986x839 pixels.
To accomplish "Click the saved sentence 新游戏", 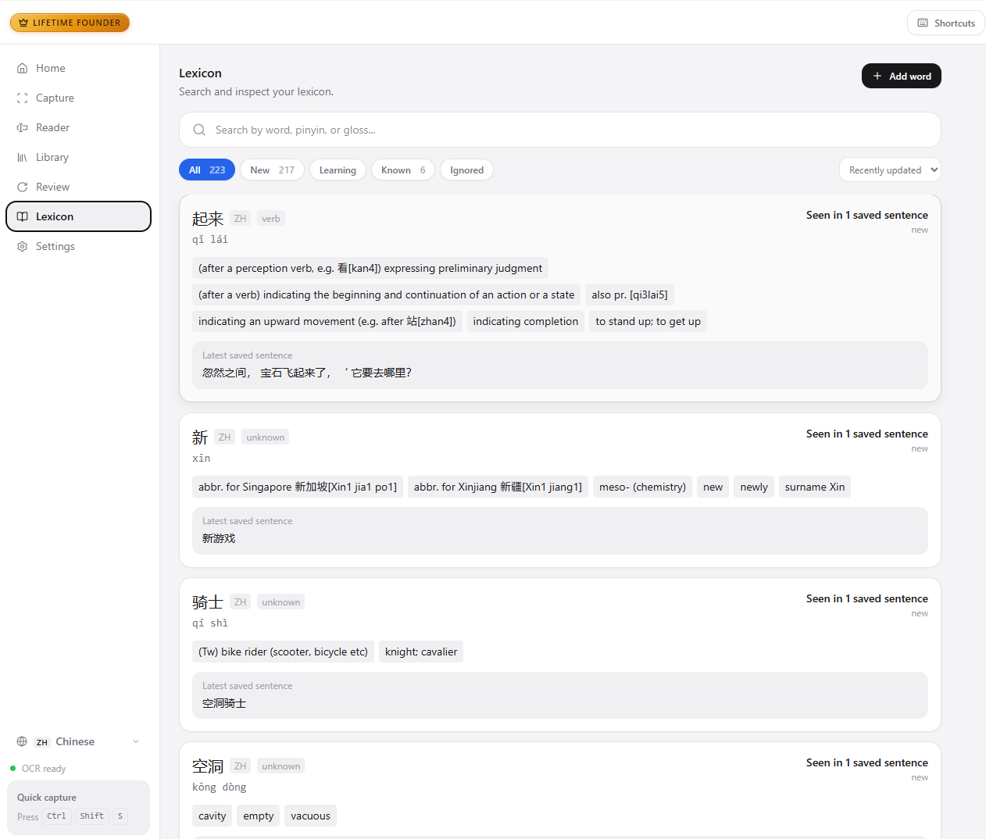I will 219,538.
